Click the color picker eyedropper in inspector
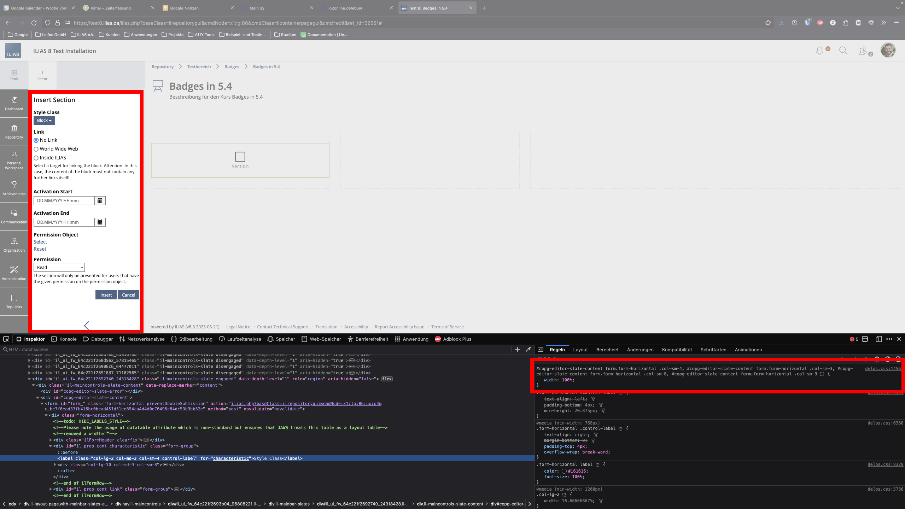Viewport: 905px width, 509px height. [528, 349]
